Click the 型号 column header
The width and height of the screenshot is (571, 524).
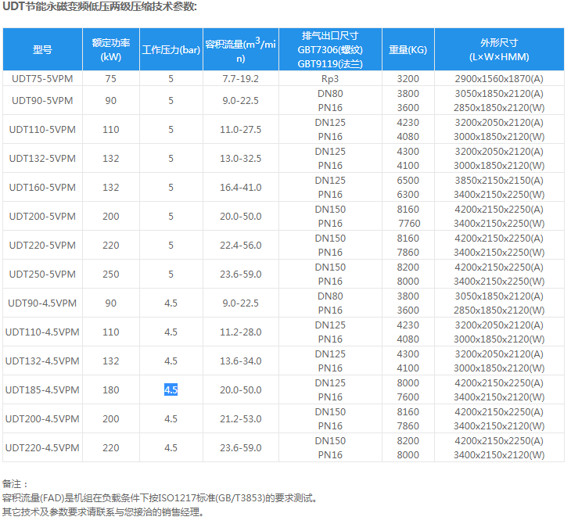(42, 49)
